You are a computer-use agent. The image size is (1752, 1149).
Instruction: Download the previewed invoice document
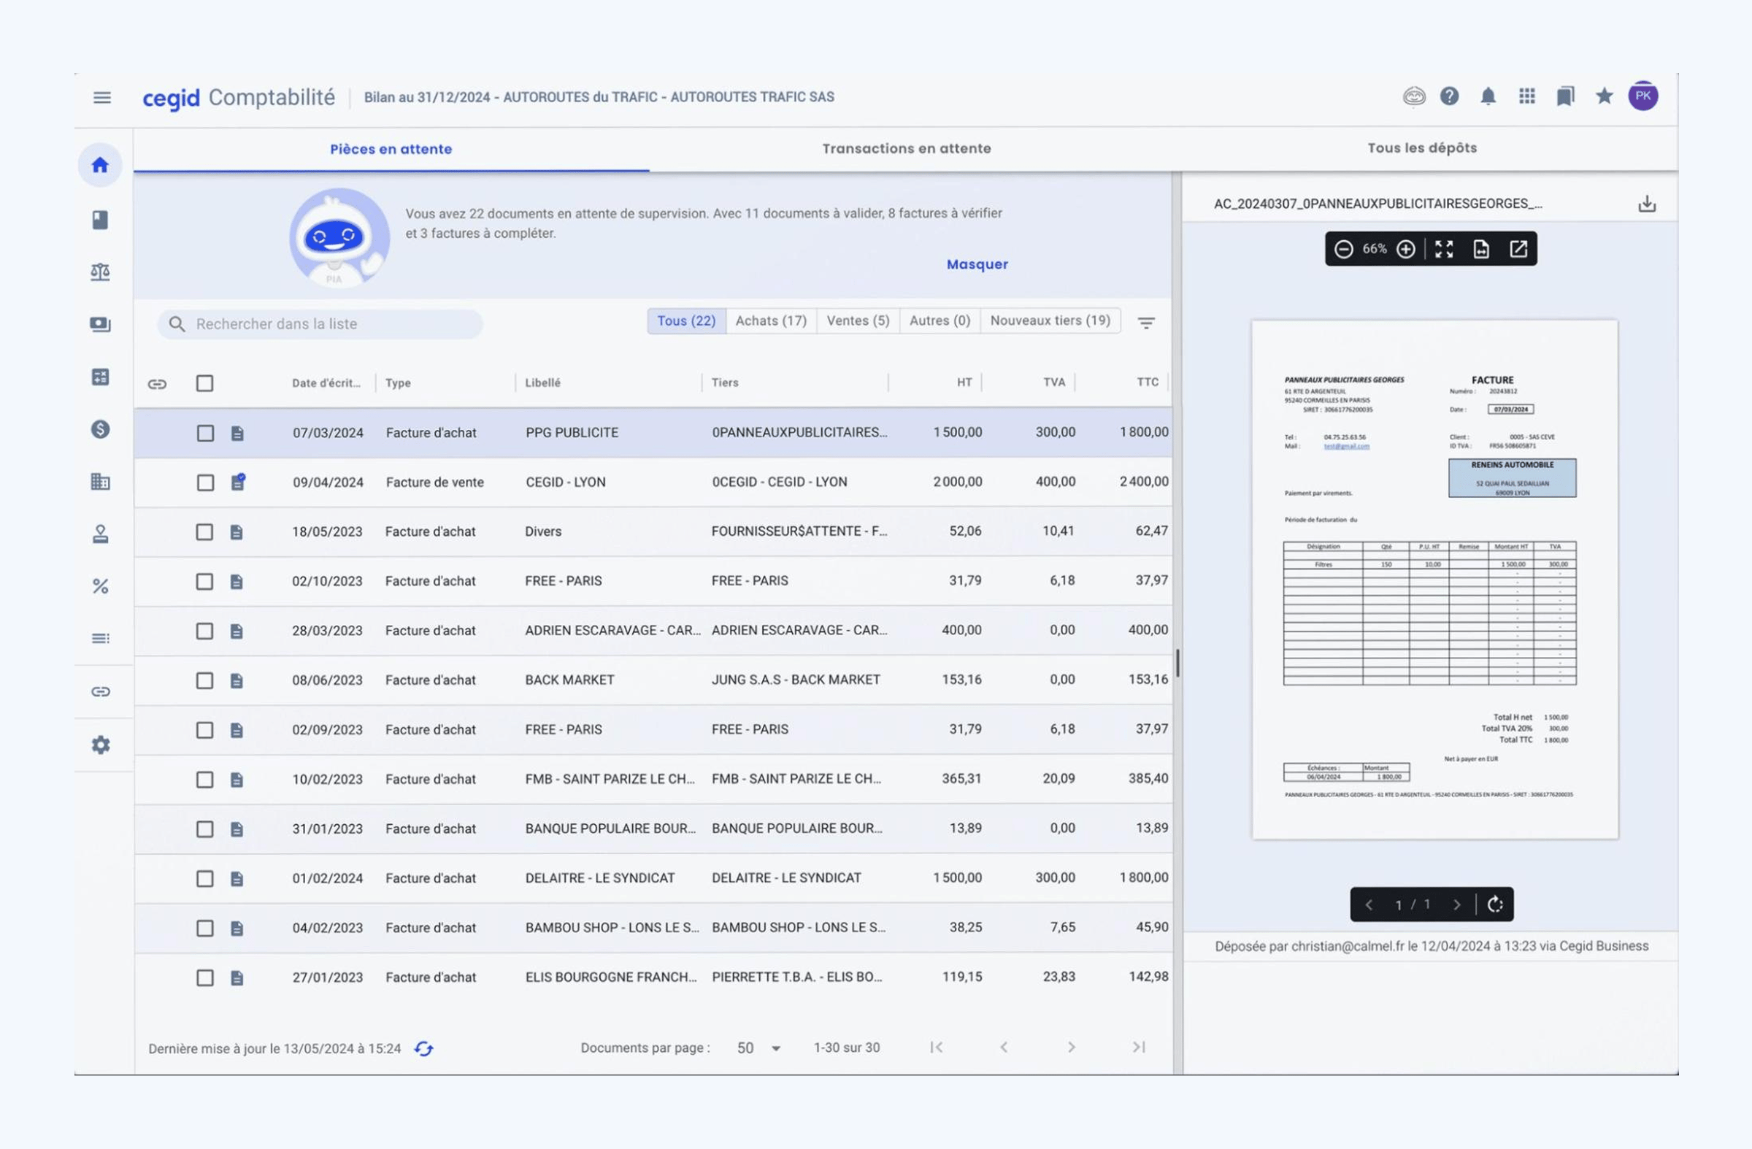[x=1647, y=203]
